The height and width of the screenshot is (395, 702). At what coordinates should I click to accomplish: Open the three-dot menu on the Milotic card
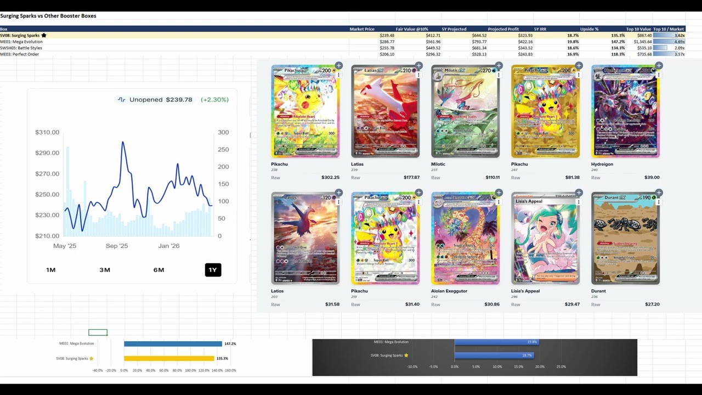499,75
